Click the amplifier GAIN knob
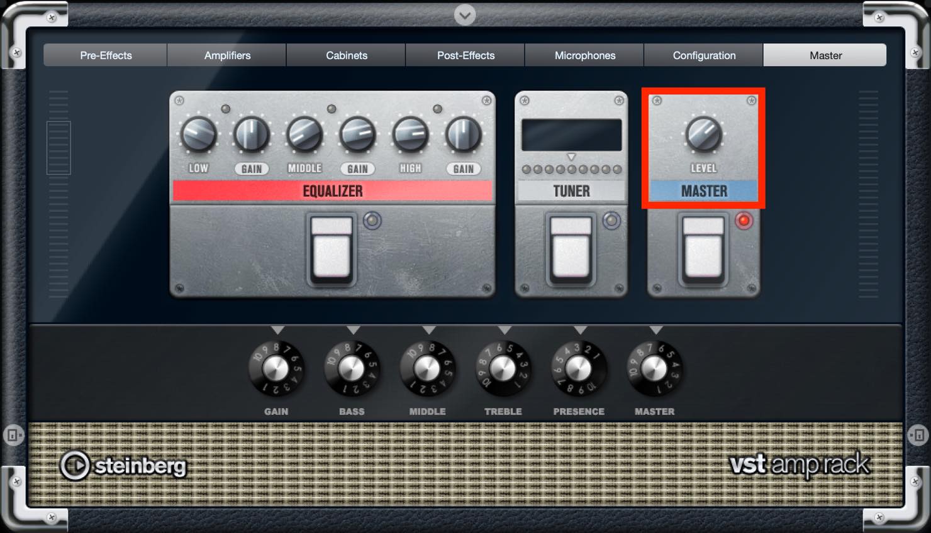Image resolution: width=931 pixels, height=533 pixels. [x=276, y=369]
